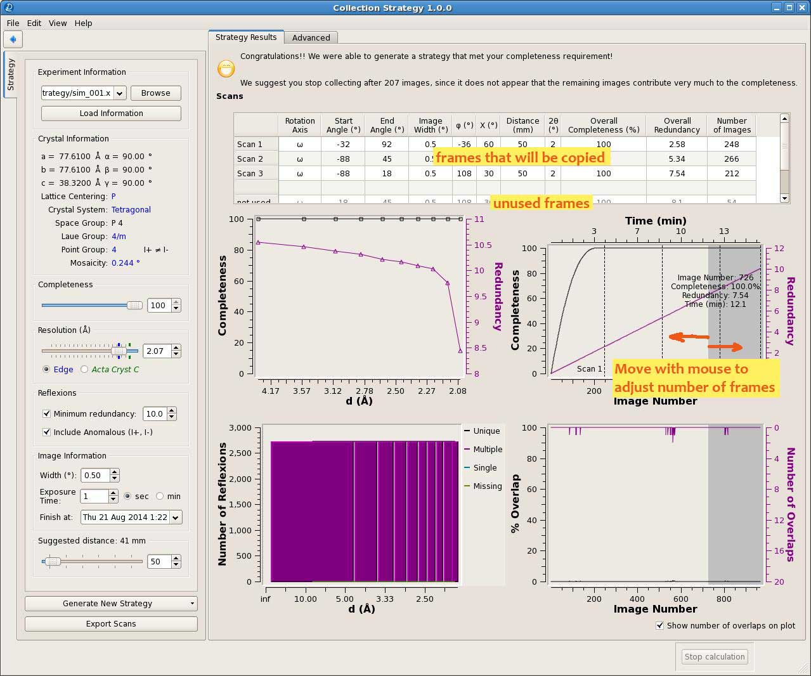The width and height of the screenshot is (811, 676).
Task: Open the View menu
Action: [x=58, y=23]
